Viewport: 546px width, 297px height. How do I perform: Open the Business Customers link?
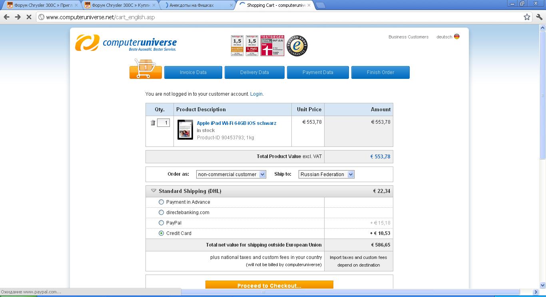tap(409, 37)
